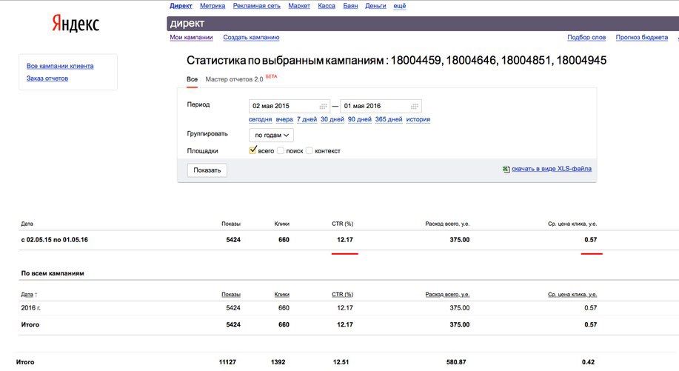Image resolution: width=679 pixels, height=371 pixels.
Task: Set period to '30 дней'
Action: [x=332, y=119]
